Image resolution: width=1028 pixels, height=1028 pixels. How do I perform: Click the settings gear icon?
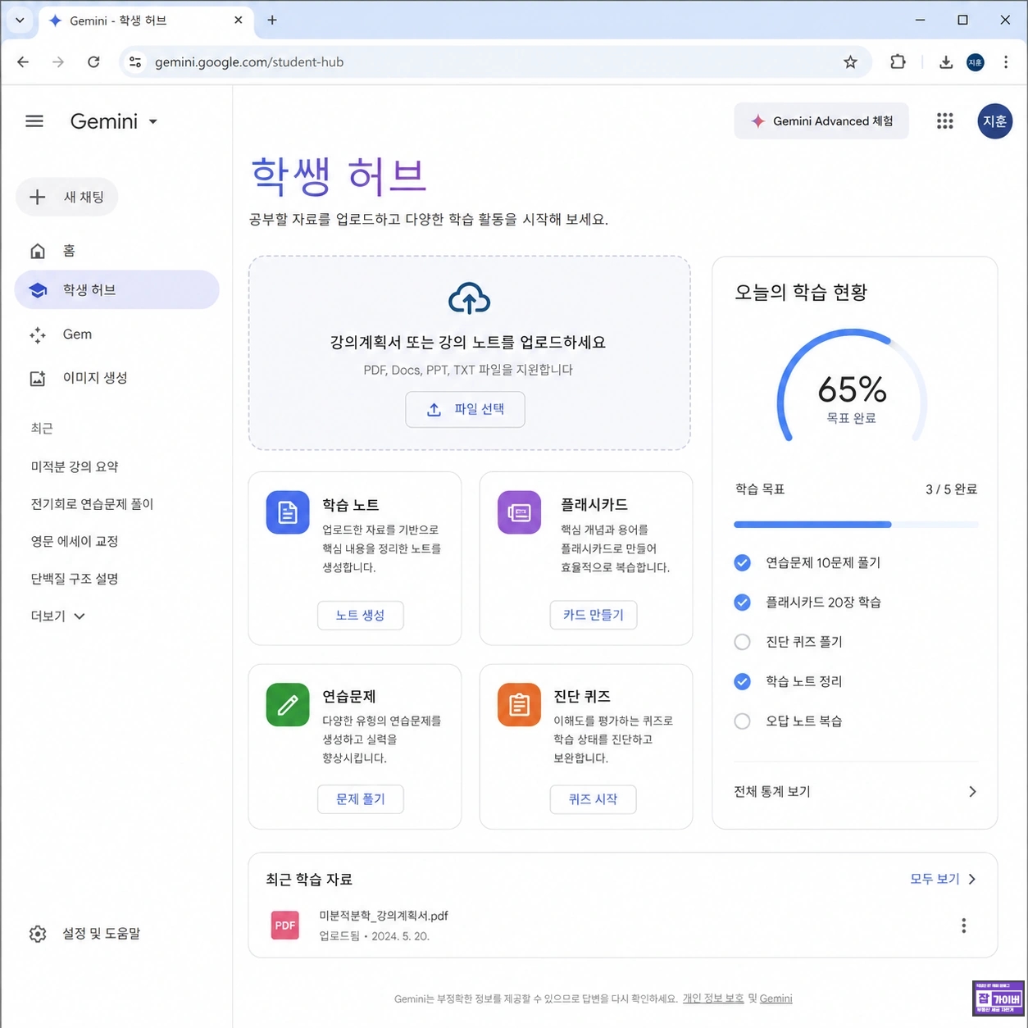38,934
